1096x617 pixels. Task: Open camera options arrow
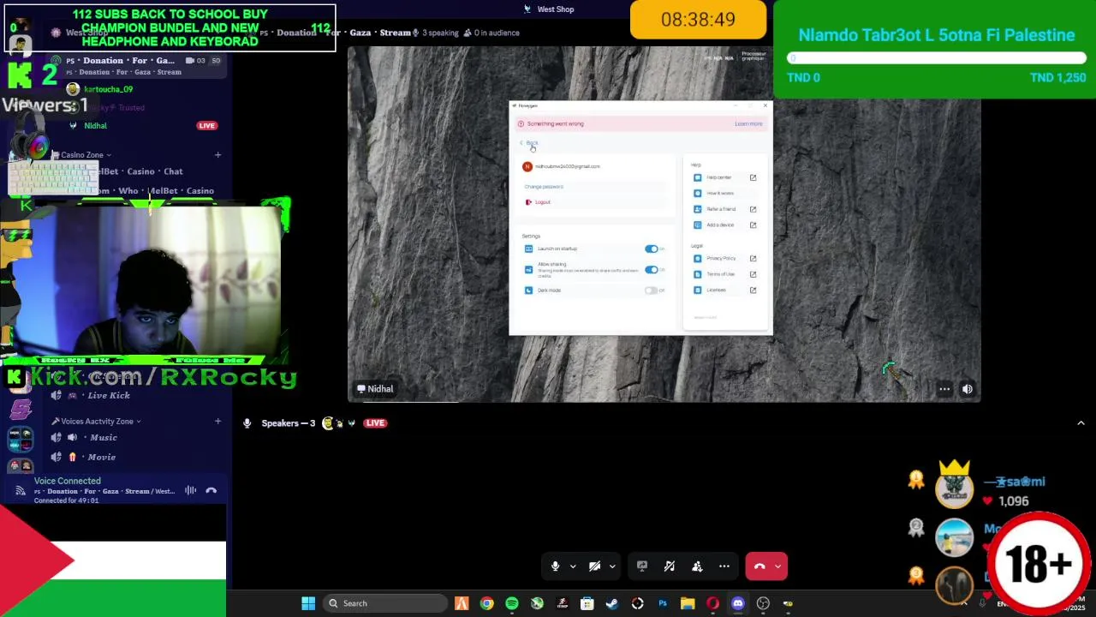[x=612, y=566]
